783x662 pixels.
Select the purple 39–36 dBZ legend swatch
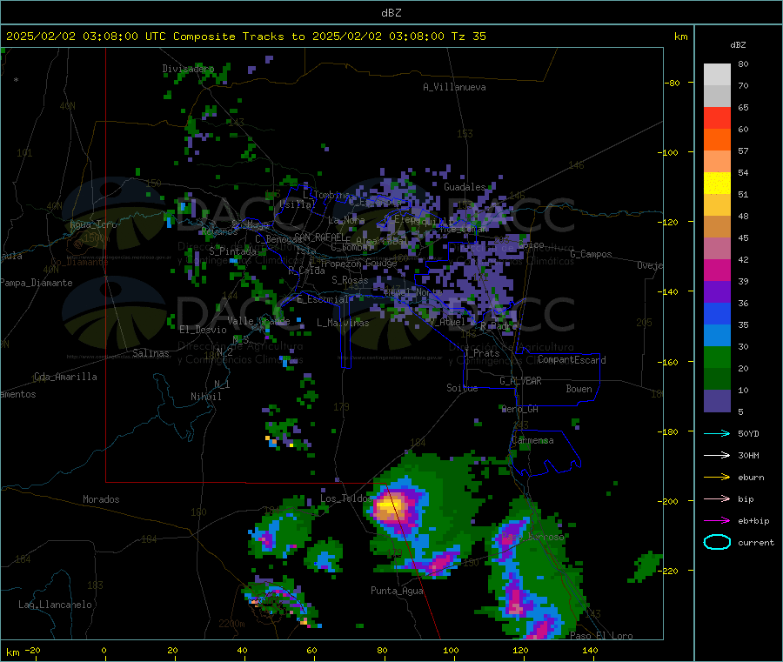(717, 292)
